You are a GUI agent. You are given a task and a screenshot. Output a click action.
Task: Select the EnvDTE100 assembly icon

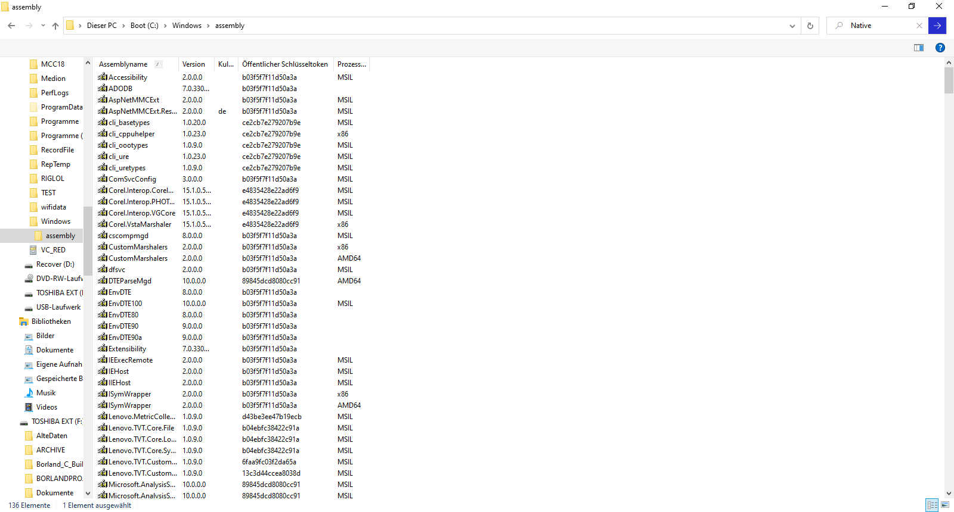103,304
